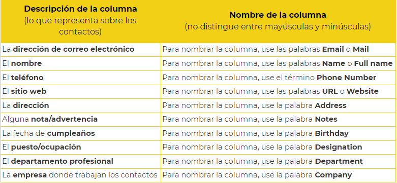Click the bold word Website
397x183 pixels.
pyautogui.click(x=362, y=91)
